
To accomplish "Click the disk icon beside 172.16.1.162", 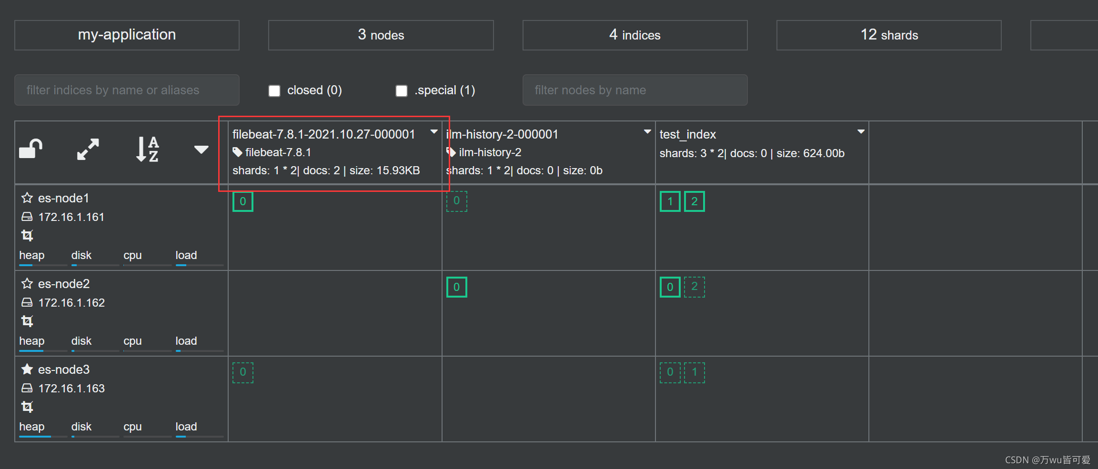I will pyautogui.click(x=27, y=303).
